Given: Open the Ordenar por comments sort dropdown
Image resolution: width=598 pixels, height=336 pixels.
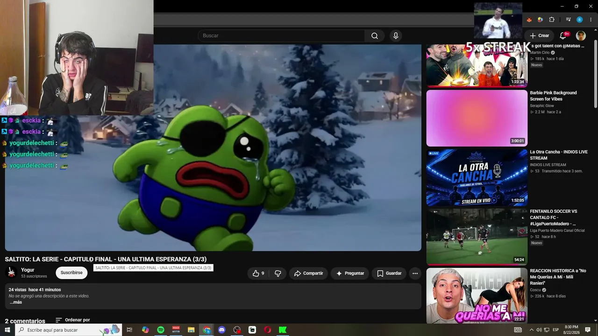Looking at the screenshot, I should click(x=72, y=320).
